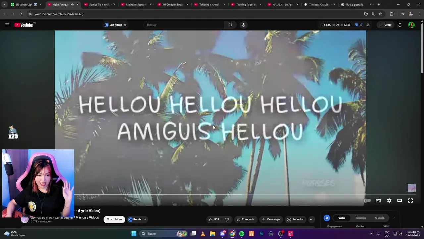The height and width of the screenshot is (239, 424).
Task: Start voice search with the microphone
Action: pyautogui.click(x=244, y=25)
